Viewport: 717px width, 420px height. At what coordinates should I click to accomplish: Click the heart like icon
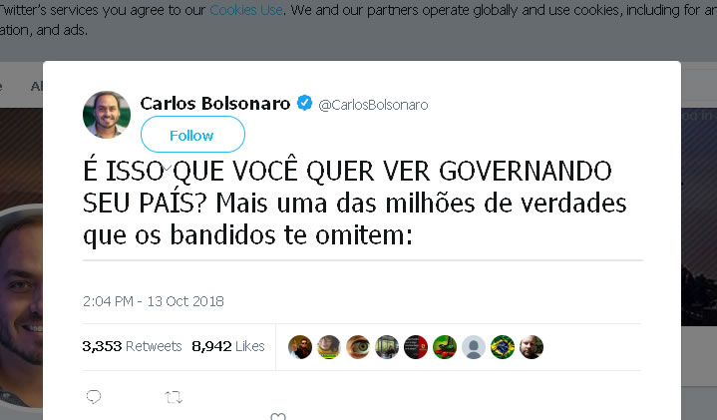pos(278,416)
